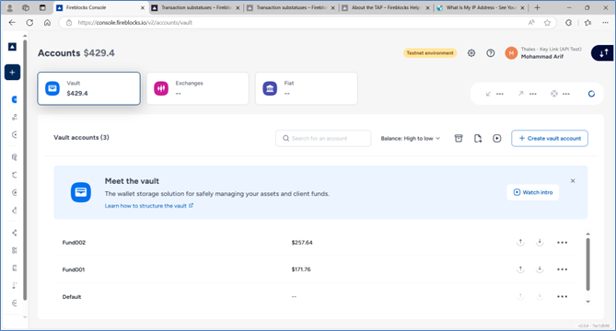Switch to first Transaction substatuses browser tab
The image size is (616, 331).
coord(195,7)
